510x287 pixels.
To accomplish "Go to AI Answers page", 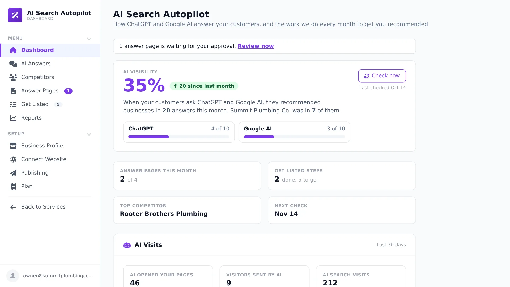I will (50, 64).
